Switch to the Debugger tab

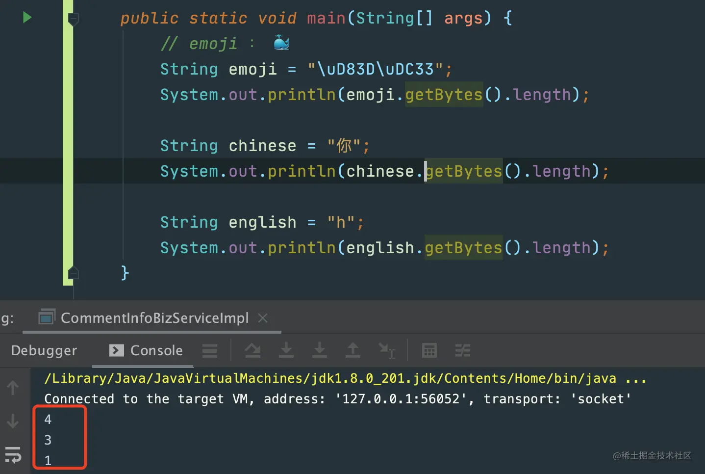[44, 350]
